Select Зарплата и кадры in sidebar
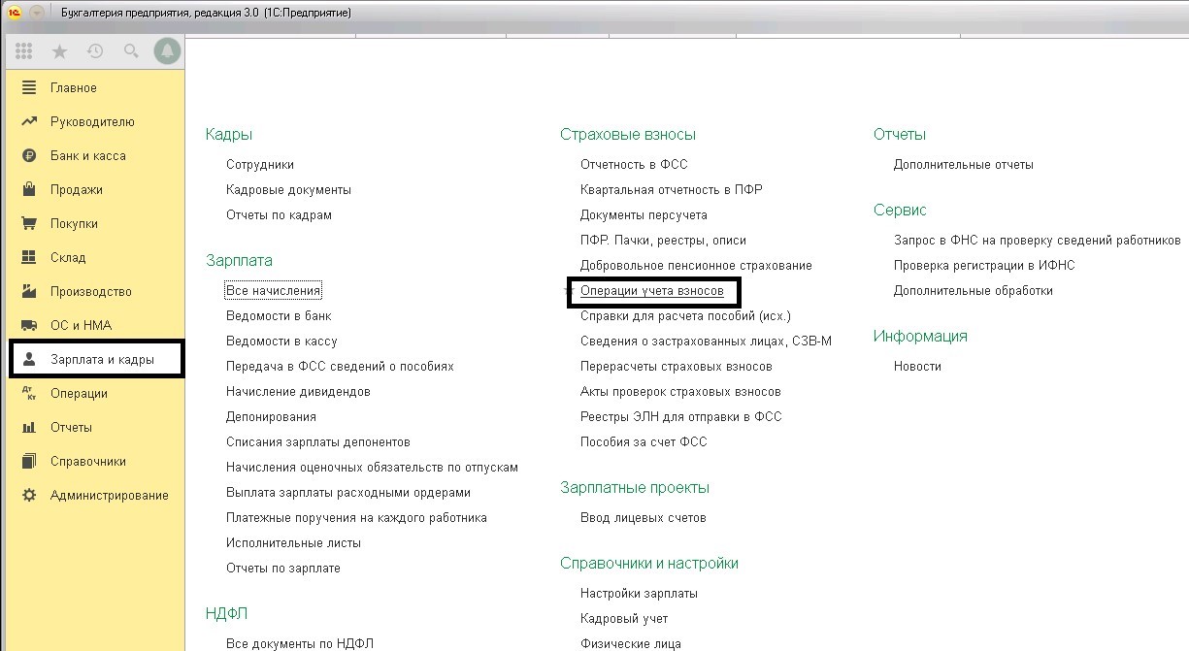 point(102,360)
